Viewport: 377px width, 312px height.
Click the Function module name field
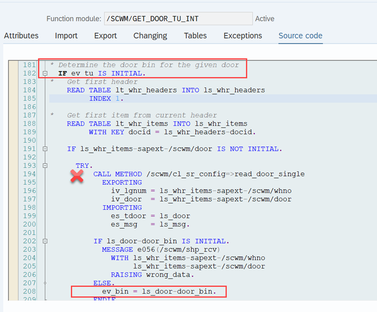pyautogui.click(x=178, y=19)
